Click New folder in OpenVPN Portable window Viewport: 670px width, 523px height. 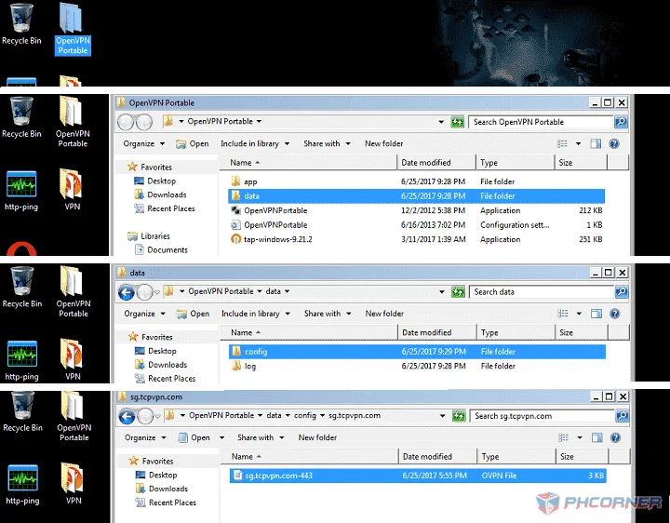click(383, 144)
